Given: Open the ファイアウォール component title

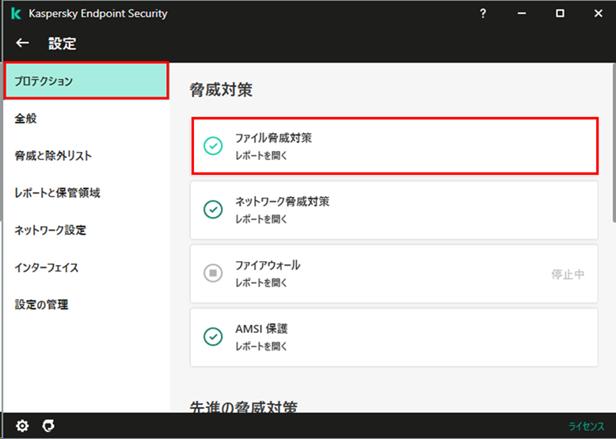Looking at the screenshot, I should pyautogui.click(x=268, y=265).
